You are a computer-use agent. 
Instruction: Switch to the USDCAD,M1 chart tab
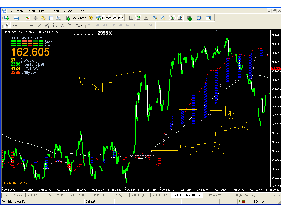tap(213, 195)
